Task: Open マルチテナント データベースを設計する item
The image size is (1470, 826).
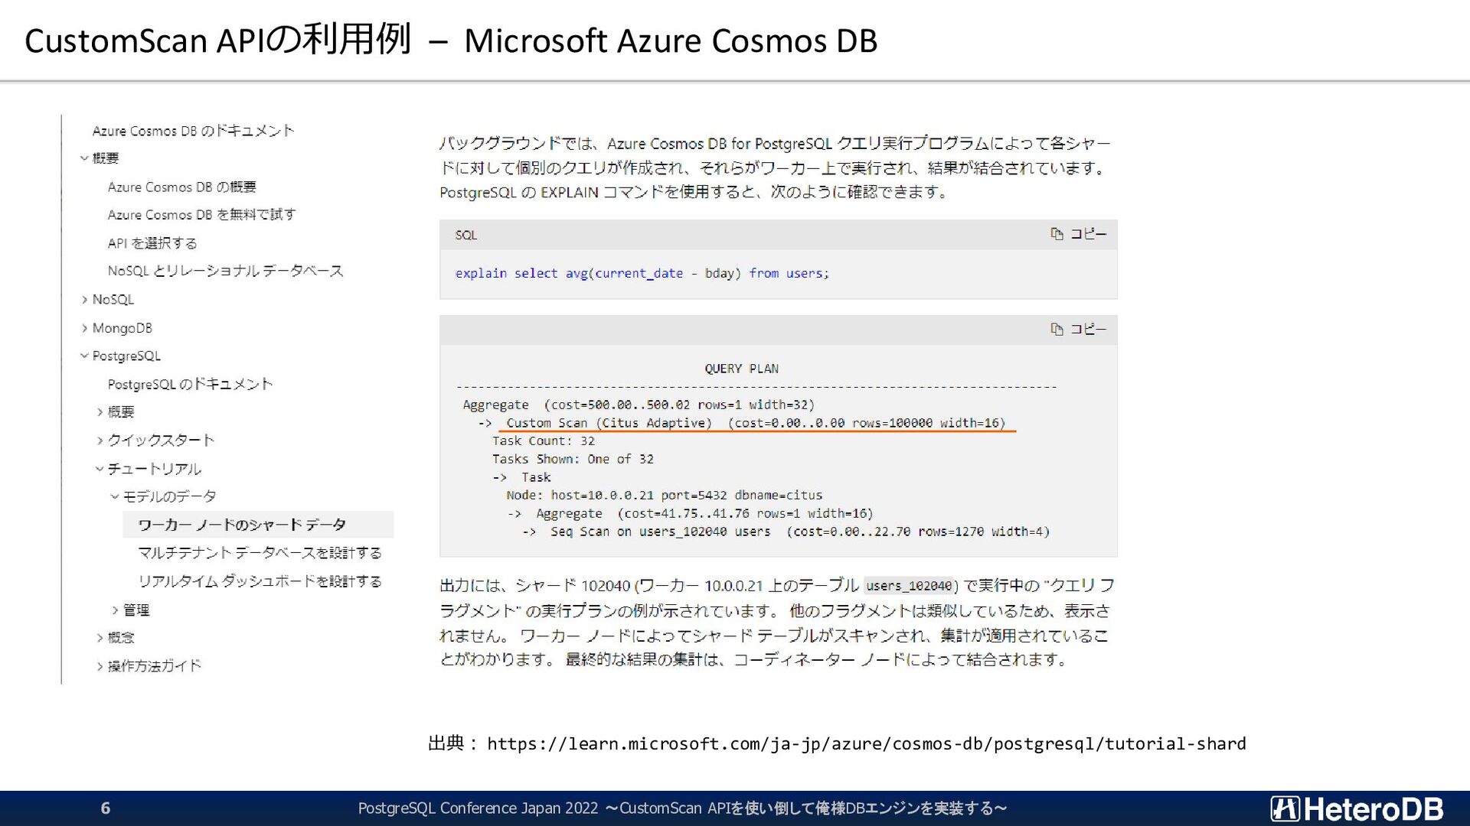Action: [260, 553]
